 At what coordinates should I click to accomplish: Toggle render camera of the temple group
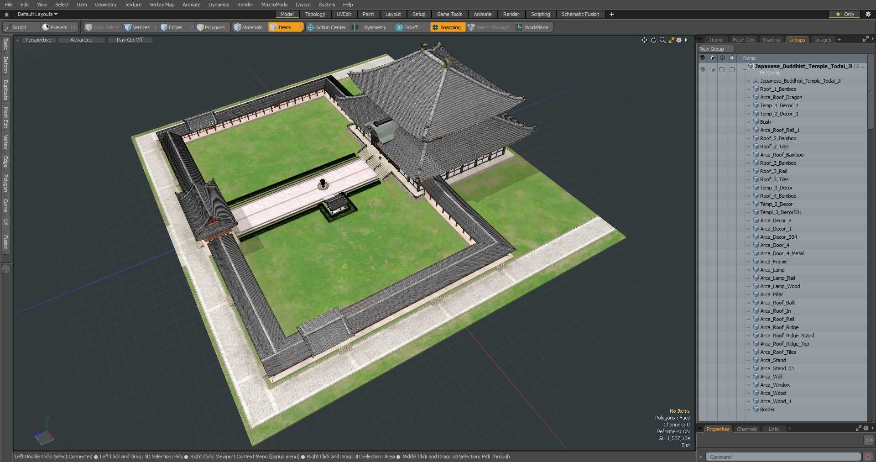tap(713, 69)
